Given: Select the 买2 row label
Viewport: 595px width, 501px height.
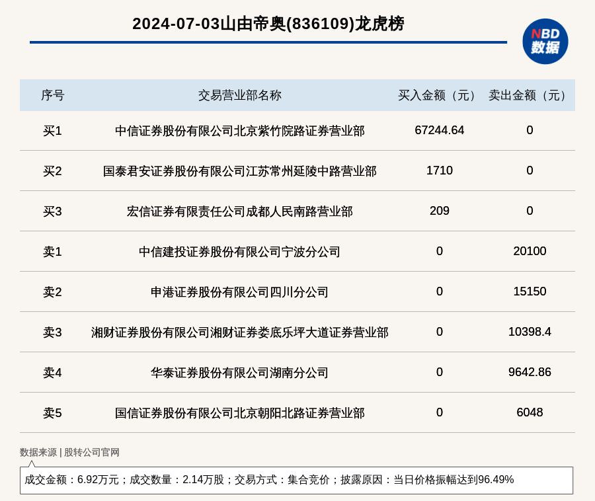Looking at the screenshot, I should pos(52,171).
